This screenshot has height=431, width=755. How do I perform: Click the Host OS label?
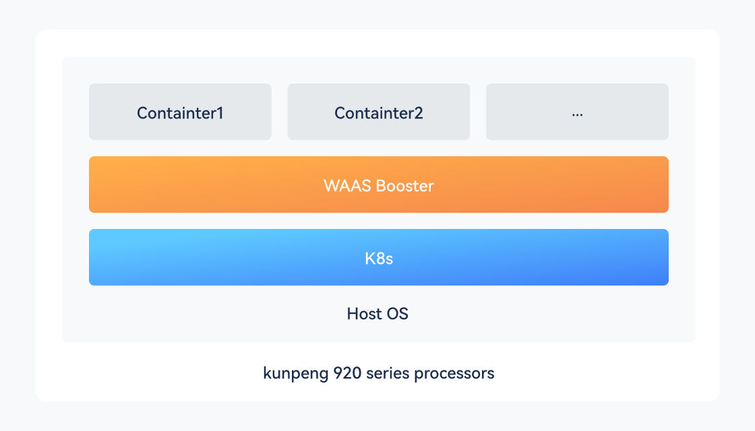click(x=377, y=314)
